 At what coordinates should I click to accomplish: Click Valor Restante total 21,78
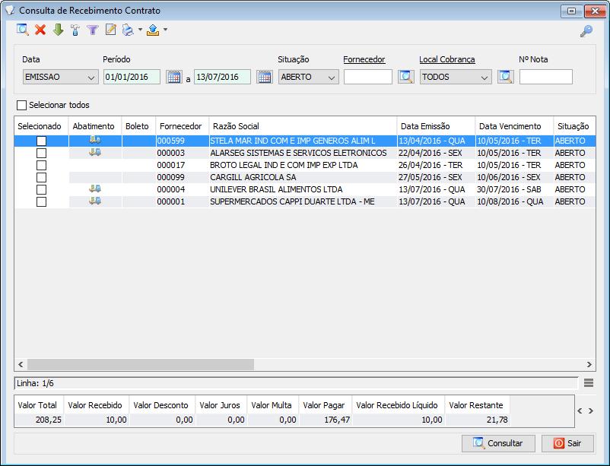click(x=478, y=420)
